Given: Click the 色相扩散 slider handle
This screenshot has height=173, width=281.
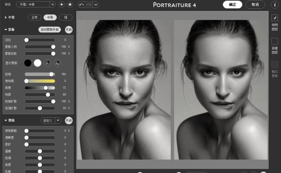Looking at the screenshot, I should pyautogui.click(x=53, y=101).
